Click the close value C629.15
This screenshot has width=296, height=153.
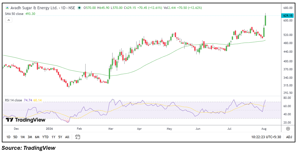point(130,8)
